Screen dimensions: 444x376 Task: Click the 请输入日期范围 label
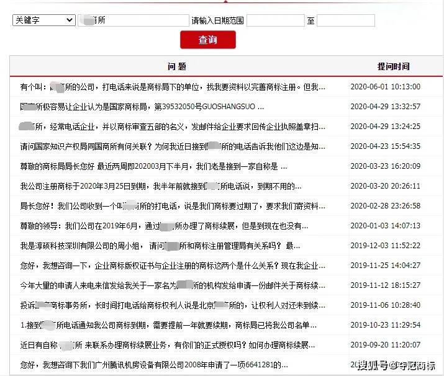(217, 20)
